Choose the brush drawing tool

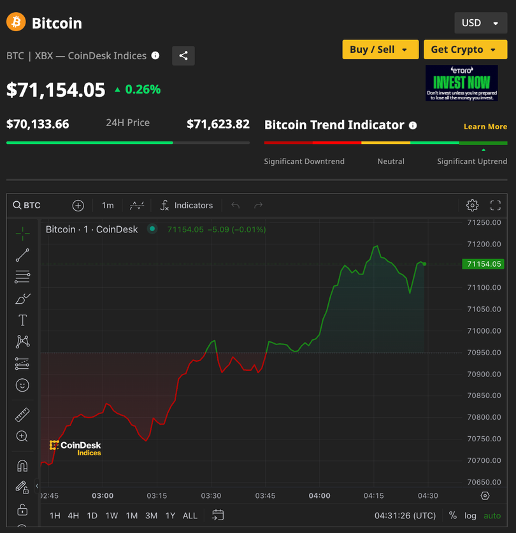pyautogui.click(x=22, y=299)
